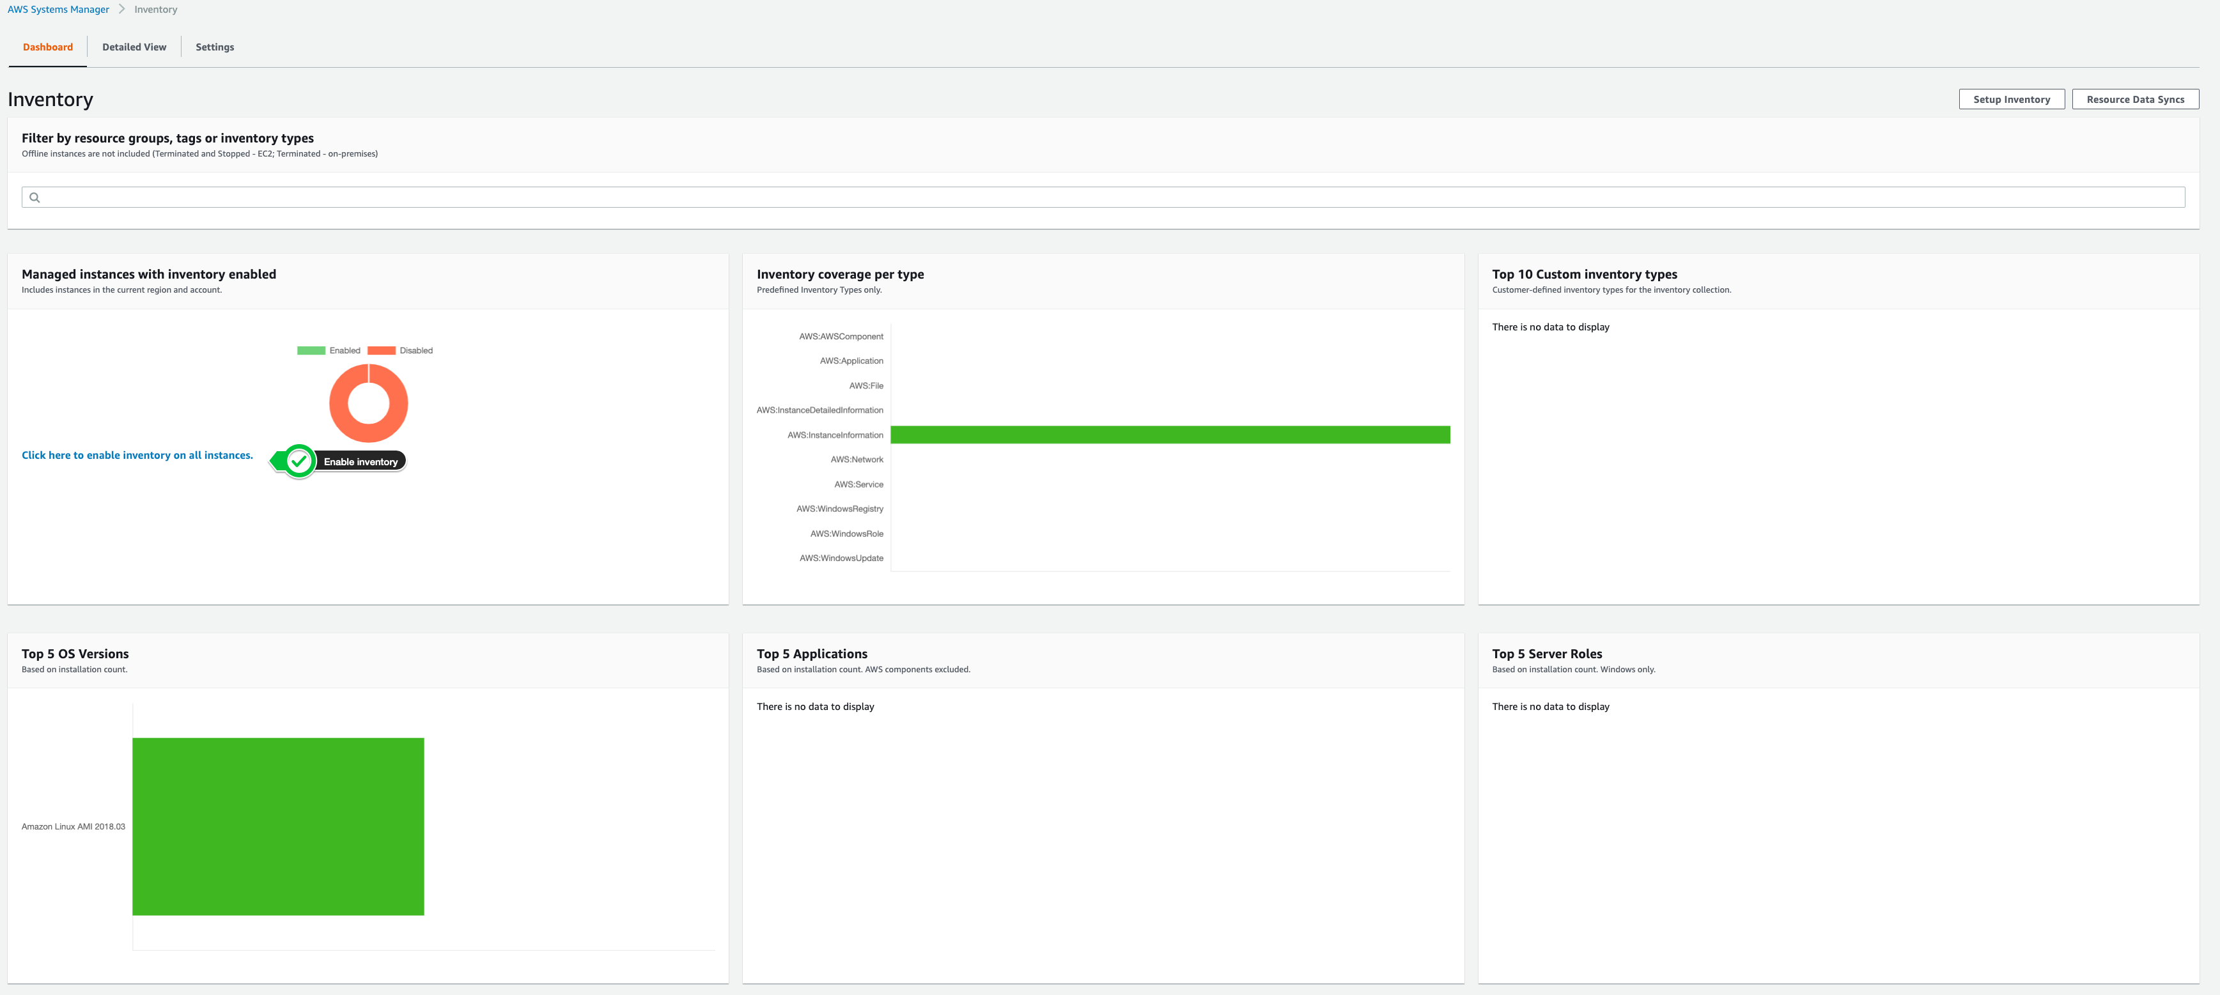Click the Top 5 Server Roles heading

[1547, 654]
